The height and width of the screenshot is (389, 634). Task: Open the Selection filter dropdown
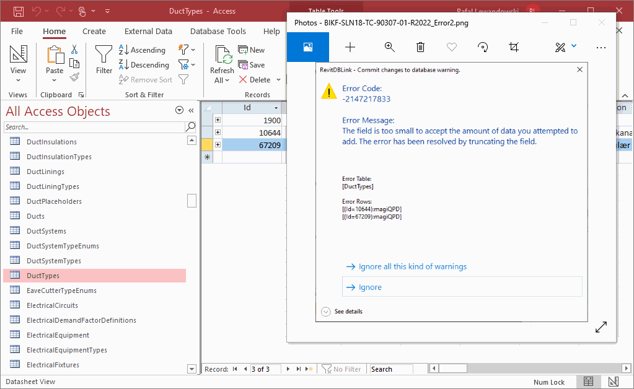point(187,50)
